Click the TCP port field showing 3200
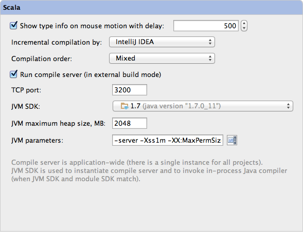The image size is (303, 232). [x=130, y=90]
